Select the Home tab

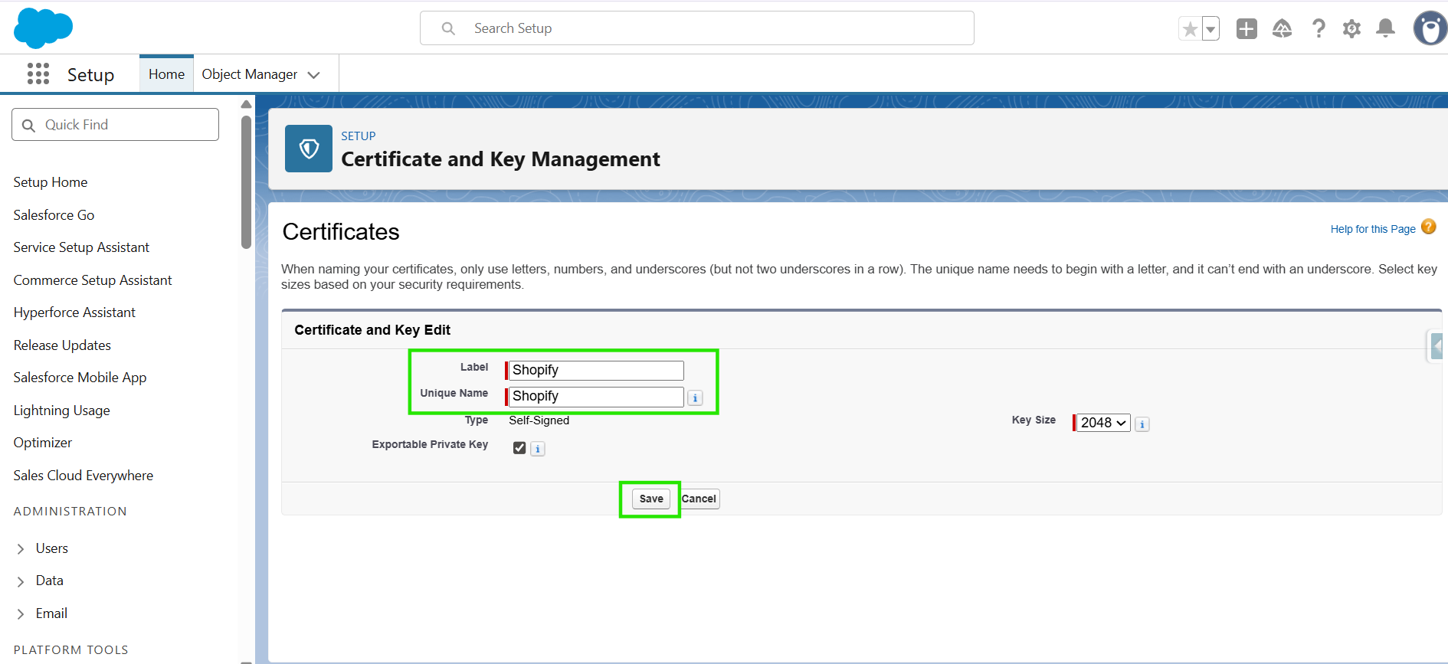tap(166, 74)
